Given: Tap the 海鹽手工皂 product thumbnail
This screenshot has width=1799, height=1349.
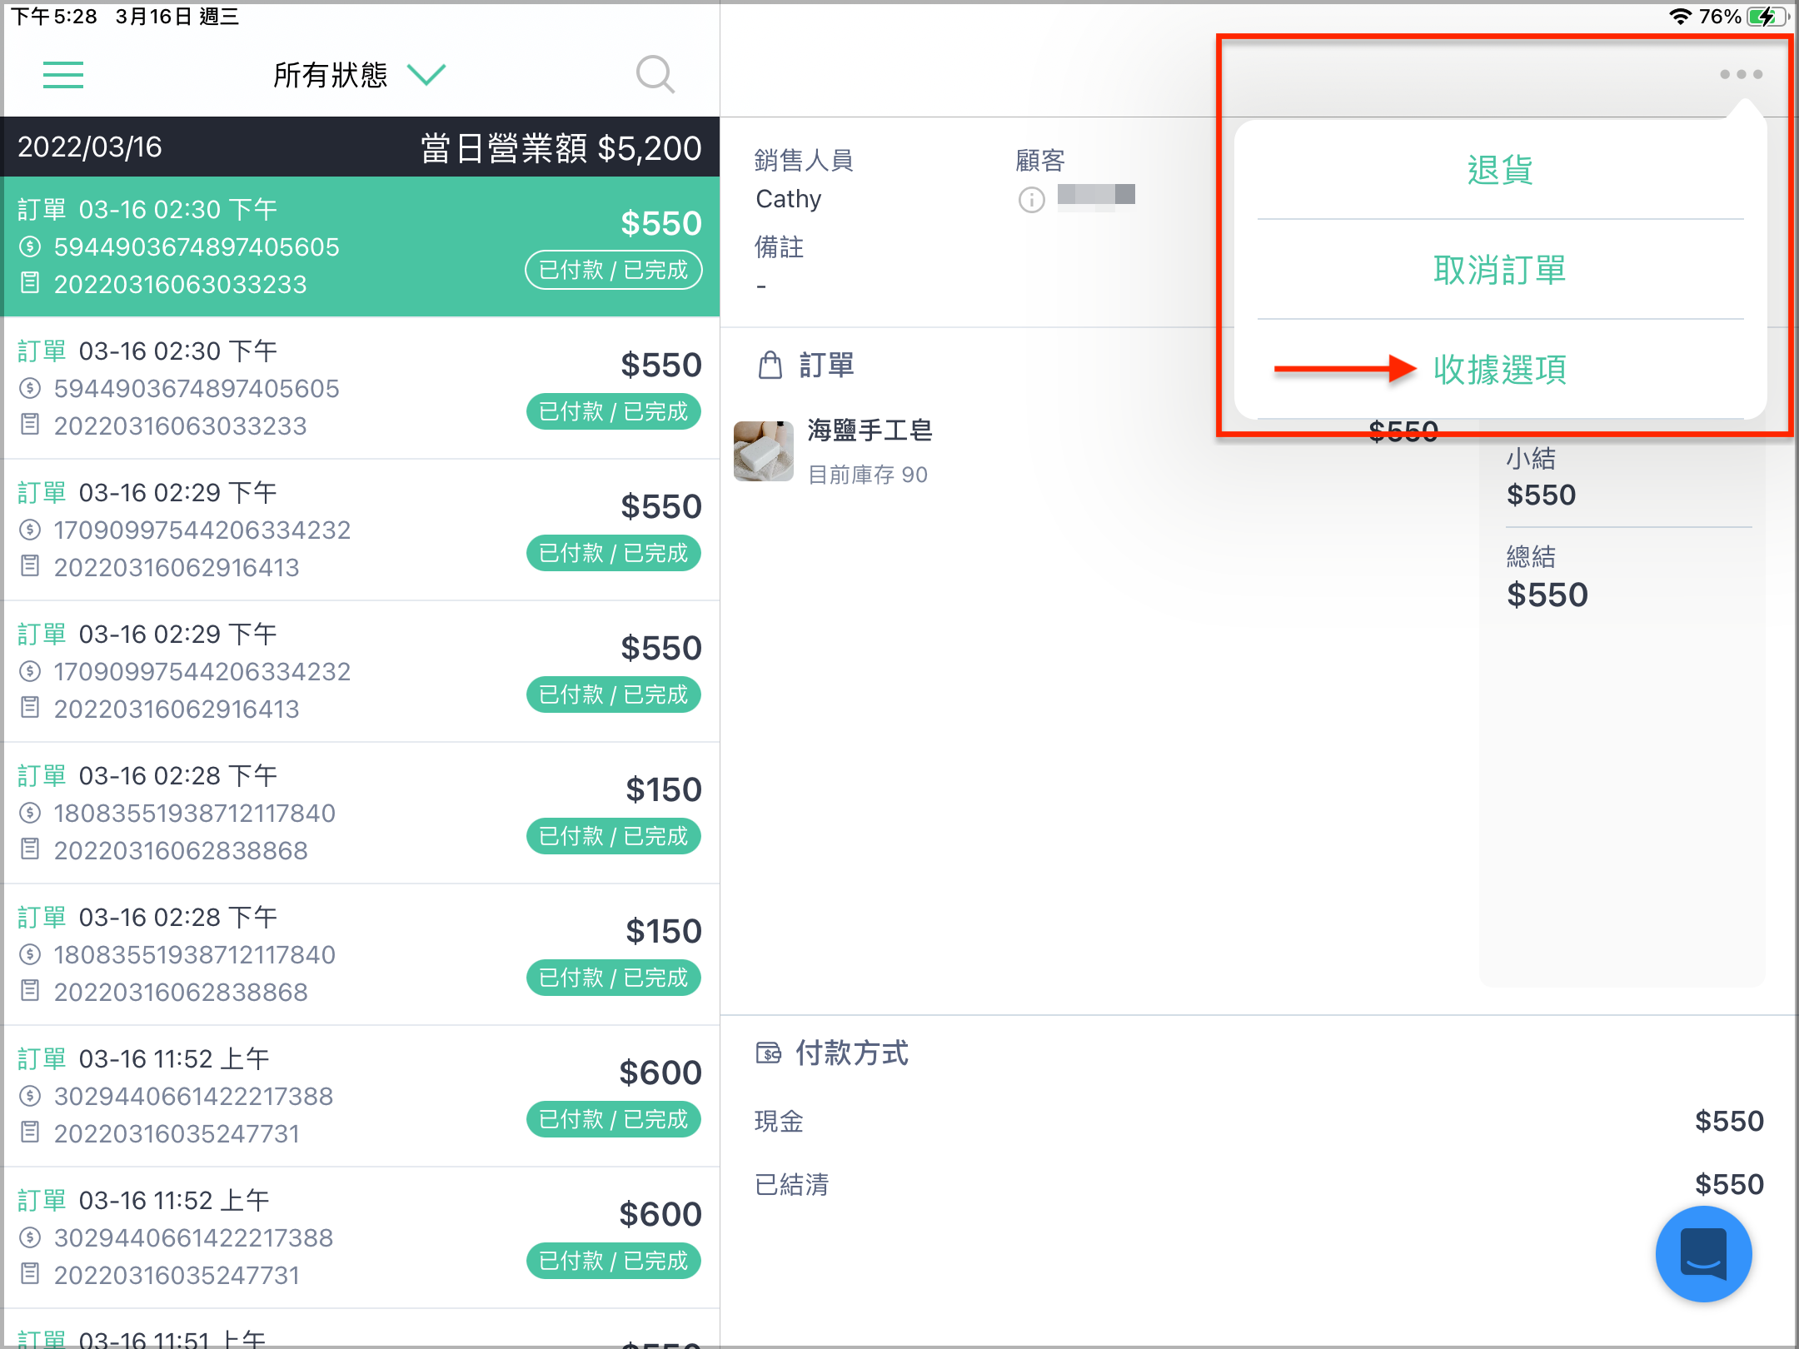Looking at the screenshot, I should pos(763,450).
